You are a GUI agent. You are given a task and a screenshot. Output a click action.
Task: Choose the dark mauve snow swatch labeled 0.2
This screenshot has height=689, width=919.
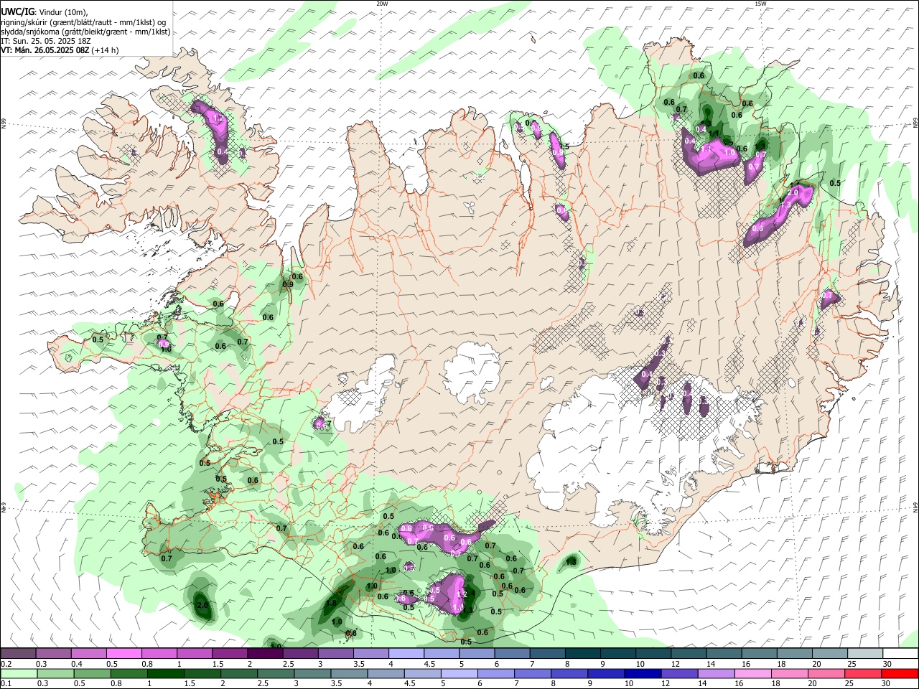coord(19,653)
